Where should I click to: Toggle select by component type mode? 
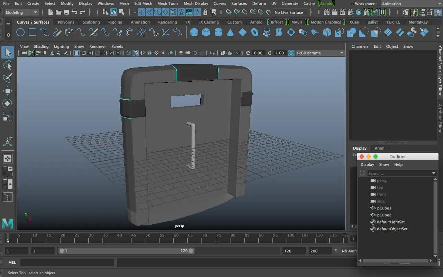click(121, 12)
